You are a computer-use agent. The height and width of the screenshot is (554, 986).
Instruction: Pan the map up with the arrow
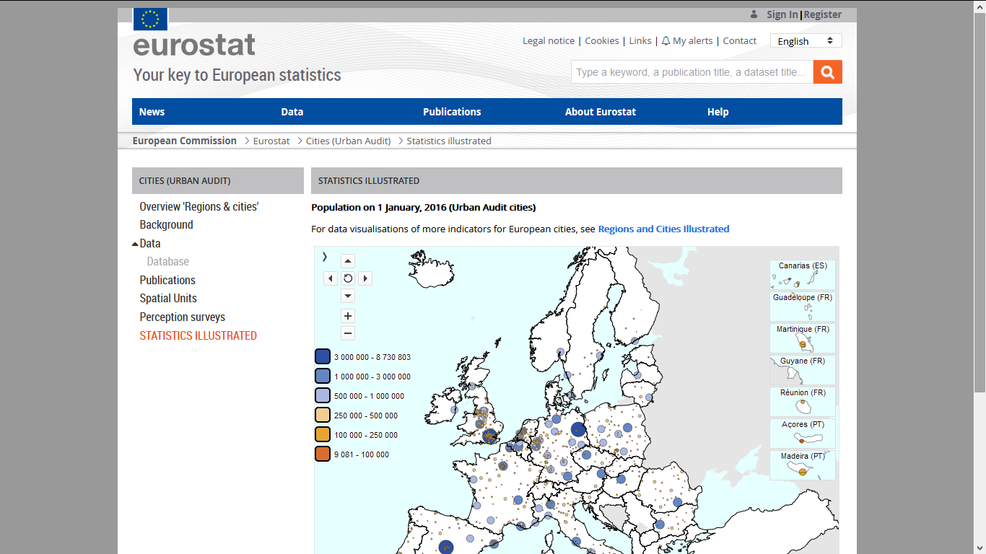[348, 261]
